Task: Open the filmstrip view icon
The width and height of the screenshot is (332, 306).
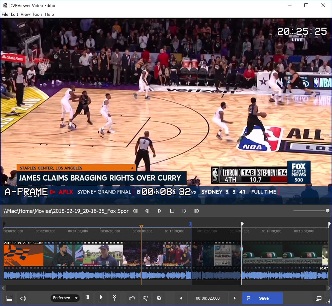Action: pos(9,298)
